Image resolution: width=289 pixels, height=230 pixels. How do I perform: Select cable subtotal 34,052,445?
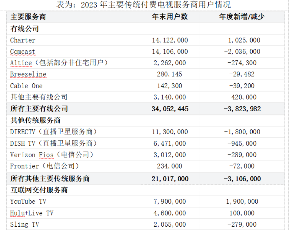[170, 109]
